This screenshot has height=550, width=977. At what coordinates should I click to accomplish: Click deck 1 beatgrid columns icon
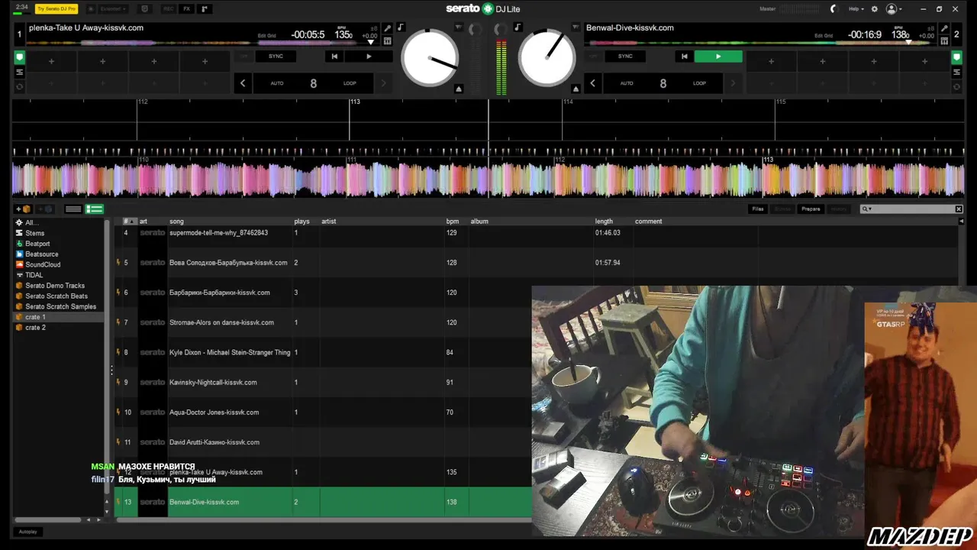click(x=387, y=40)
